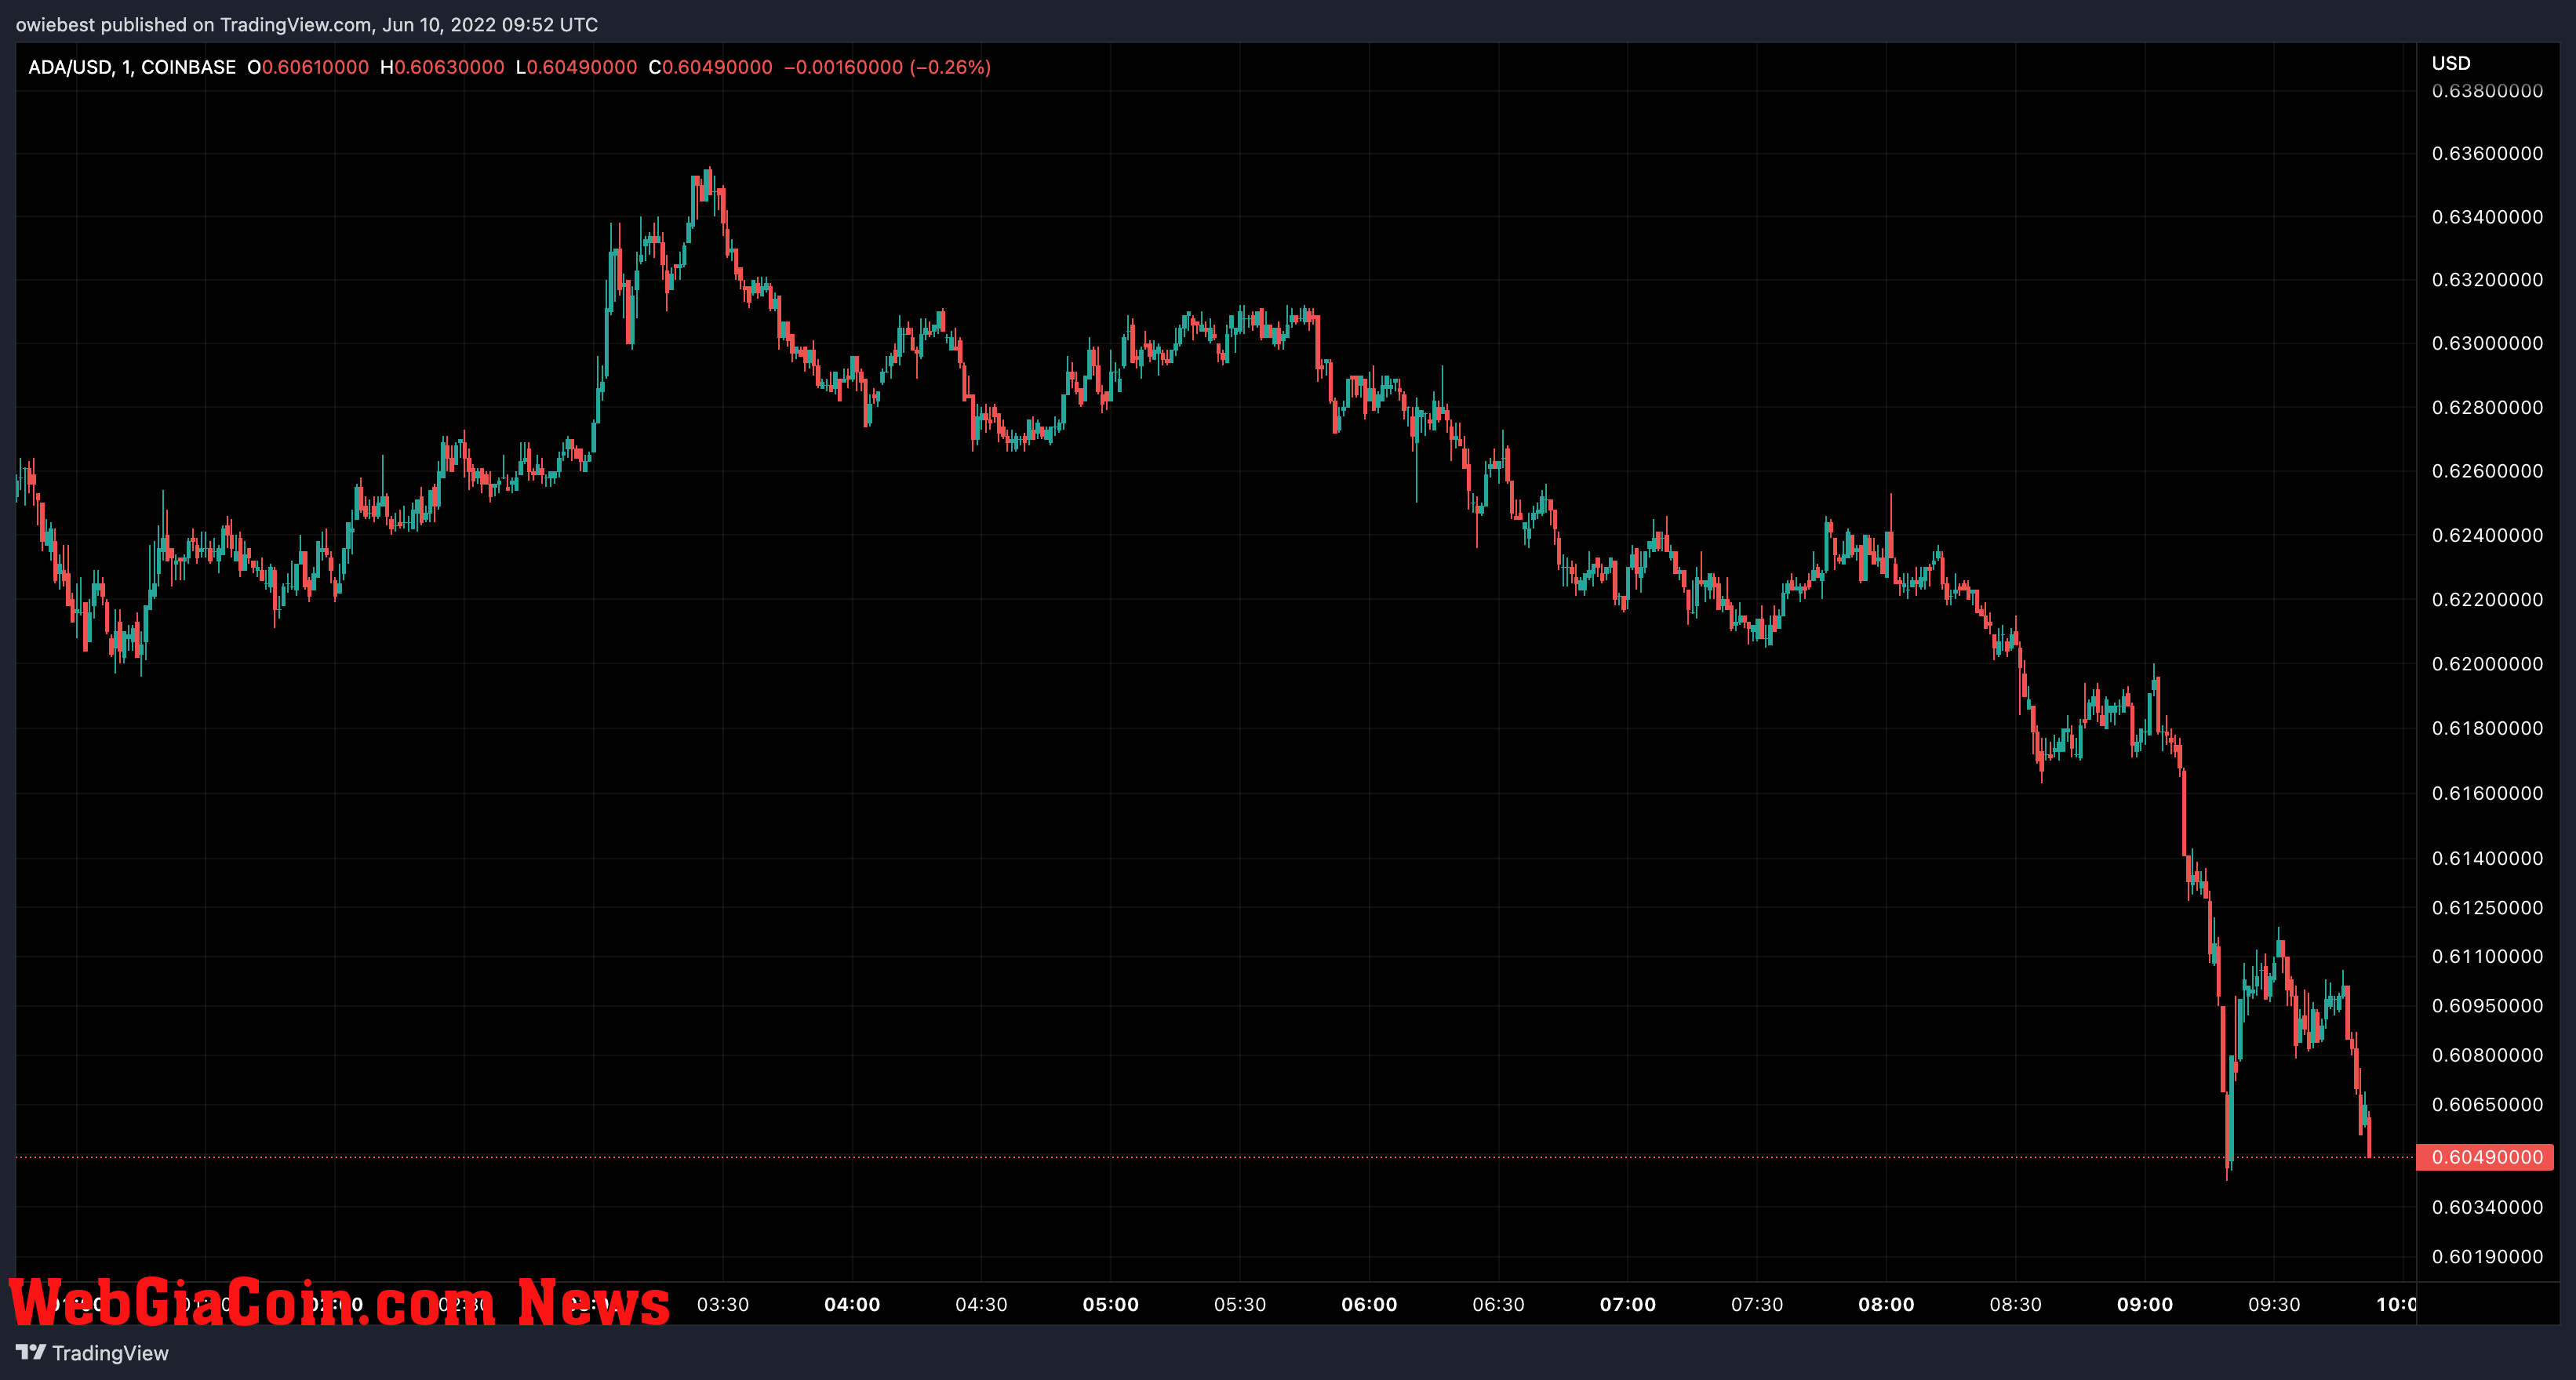Click price axis label 0.60950000

(x=2487, y=1005)
